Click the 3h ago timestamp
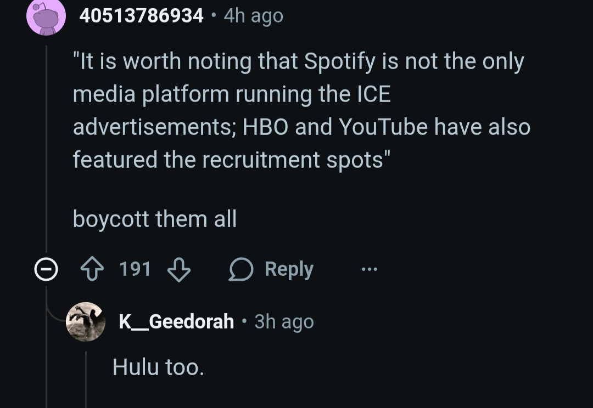 284,321
